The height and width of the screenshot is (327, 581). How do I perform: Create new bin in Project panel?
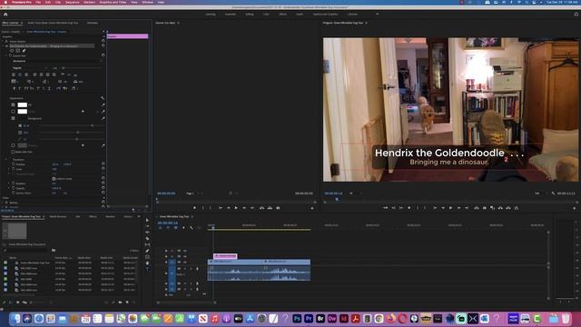point(120,302)
